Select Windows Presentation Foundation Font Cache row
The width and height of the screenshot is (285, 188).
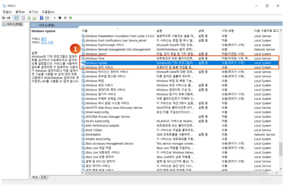[180, 36]
